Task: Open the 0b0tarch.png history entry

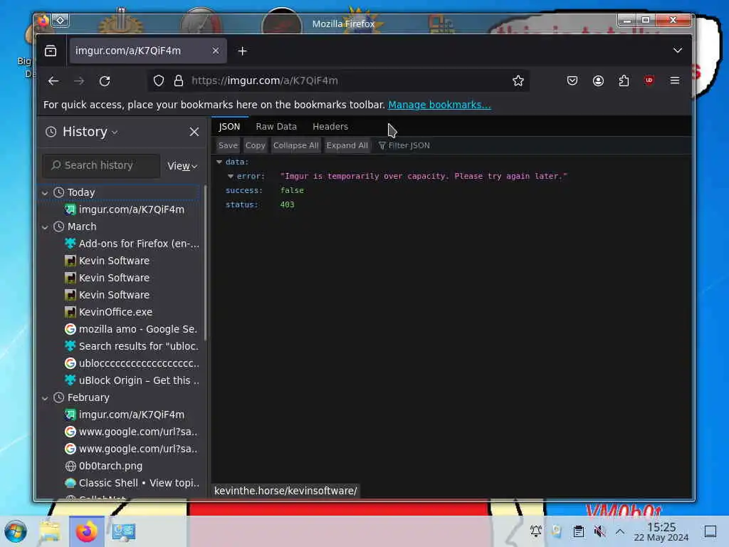Action: 104,466
